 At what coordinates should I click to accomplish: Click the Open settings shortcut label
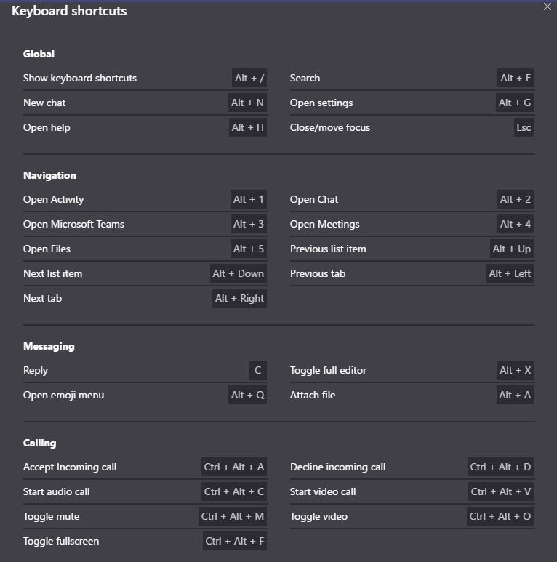coord(321,103)
